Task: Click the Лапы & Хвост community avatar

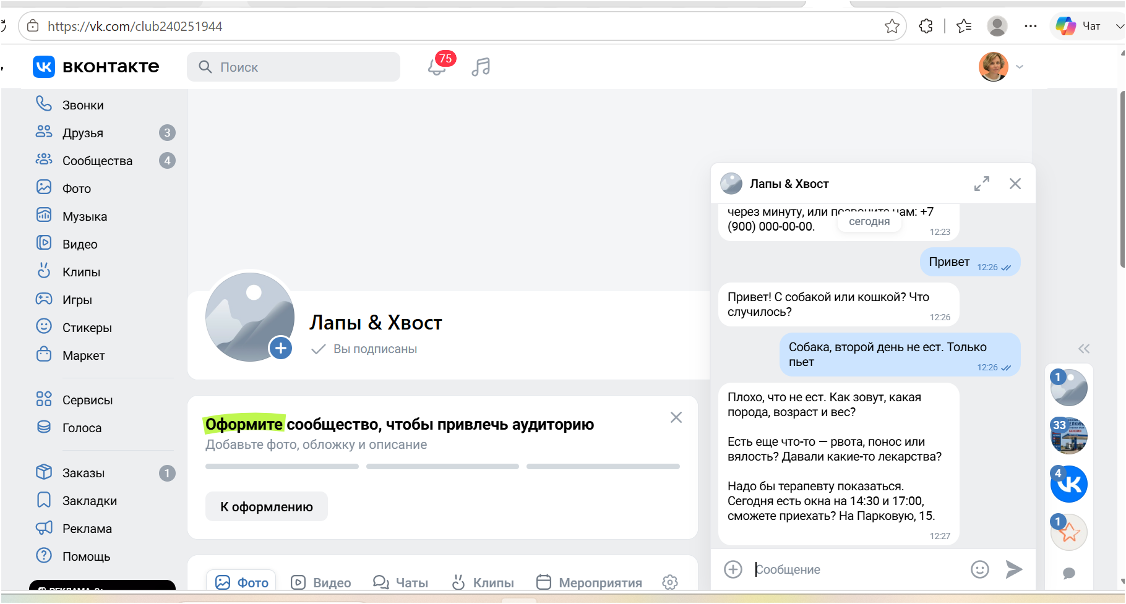Action: pyautogui.click(x=249, y=317)
